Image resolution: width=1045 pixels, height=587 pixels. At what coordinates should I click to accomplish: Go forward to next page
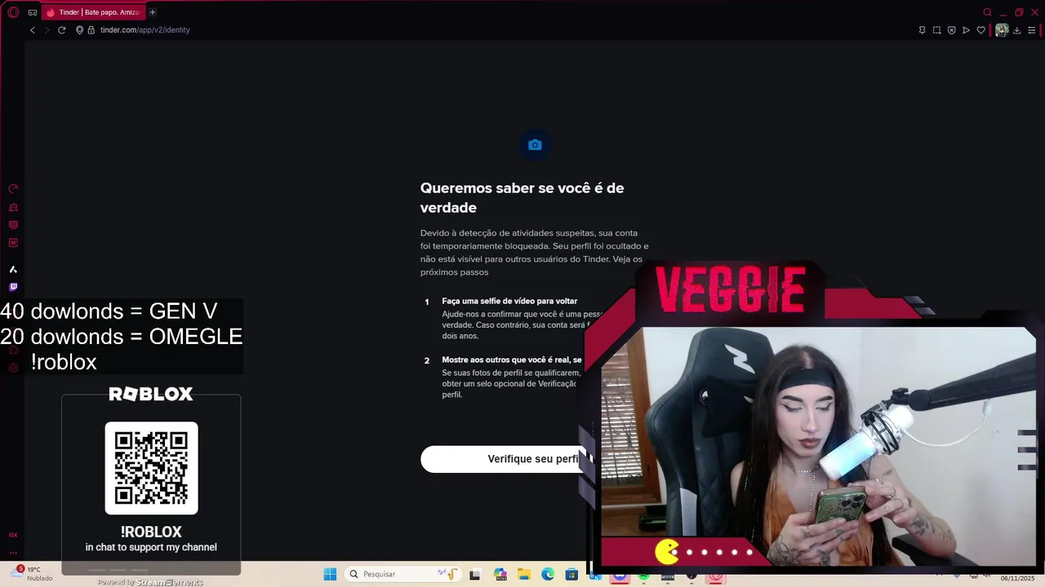pyautogui.click(x=47, y=30)
